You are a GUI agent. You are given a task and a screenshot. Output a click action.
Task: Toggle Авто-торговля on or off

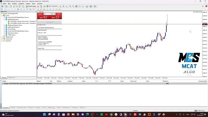[52, 6]
